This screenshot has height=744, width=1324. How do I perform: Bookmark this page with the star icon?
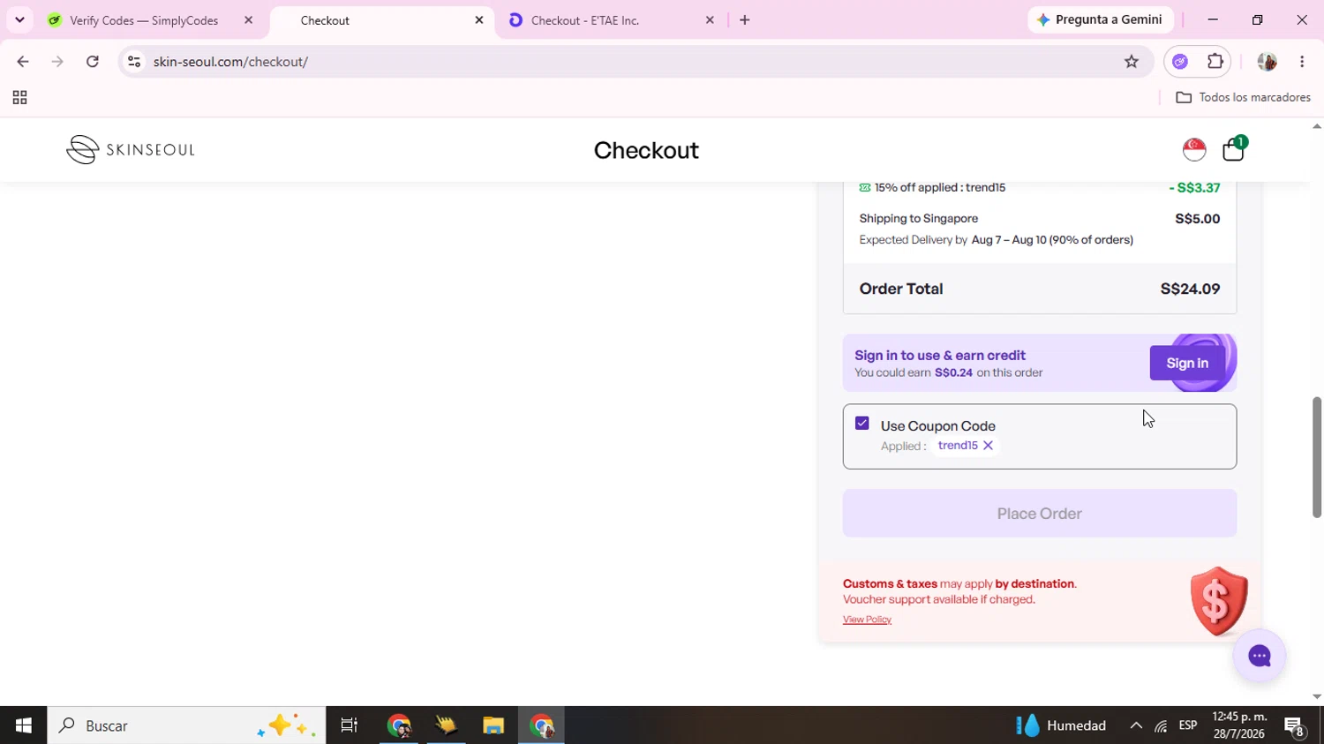tap(1132, 61)
